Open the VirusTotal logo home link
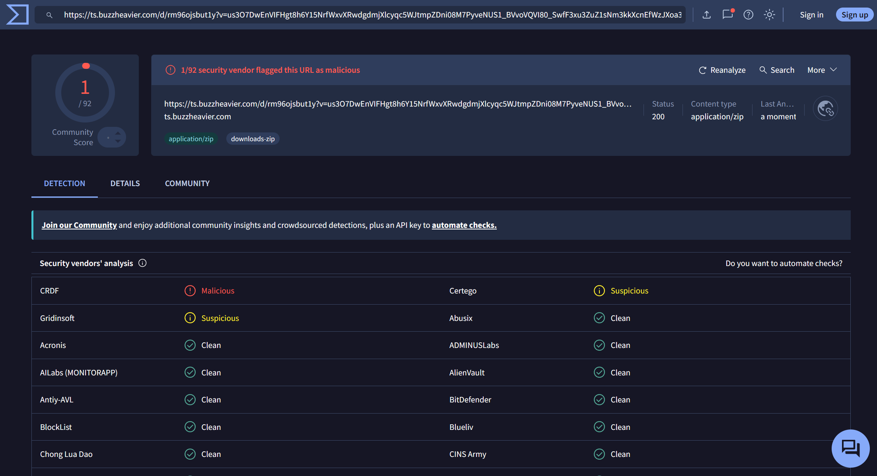This screenshot has width=877, height=476. click(x=18, y=15)
